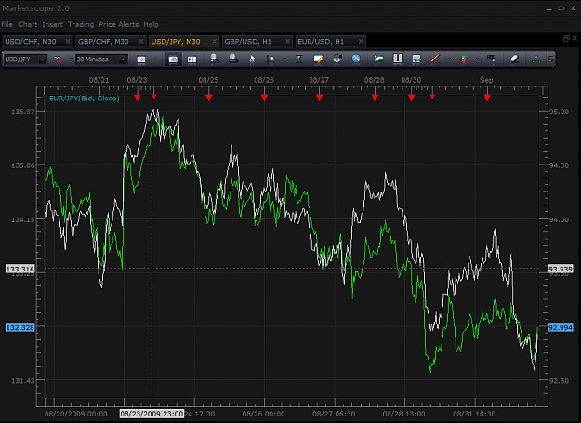Click the red-green arrows marker icon
The image size is (581, 423).
[x=463, y=59]
